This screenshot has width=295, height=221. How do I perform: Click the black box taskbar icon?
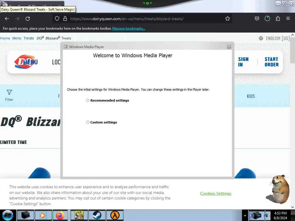click(25, 215)
